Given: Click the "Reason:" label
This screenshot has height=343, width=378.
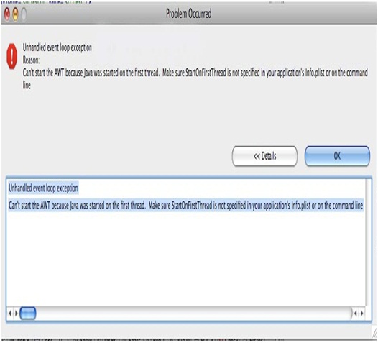Looking at the screenshot, I should click(31, 60).
